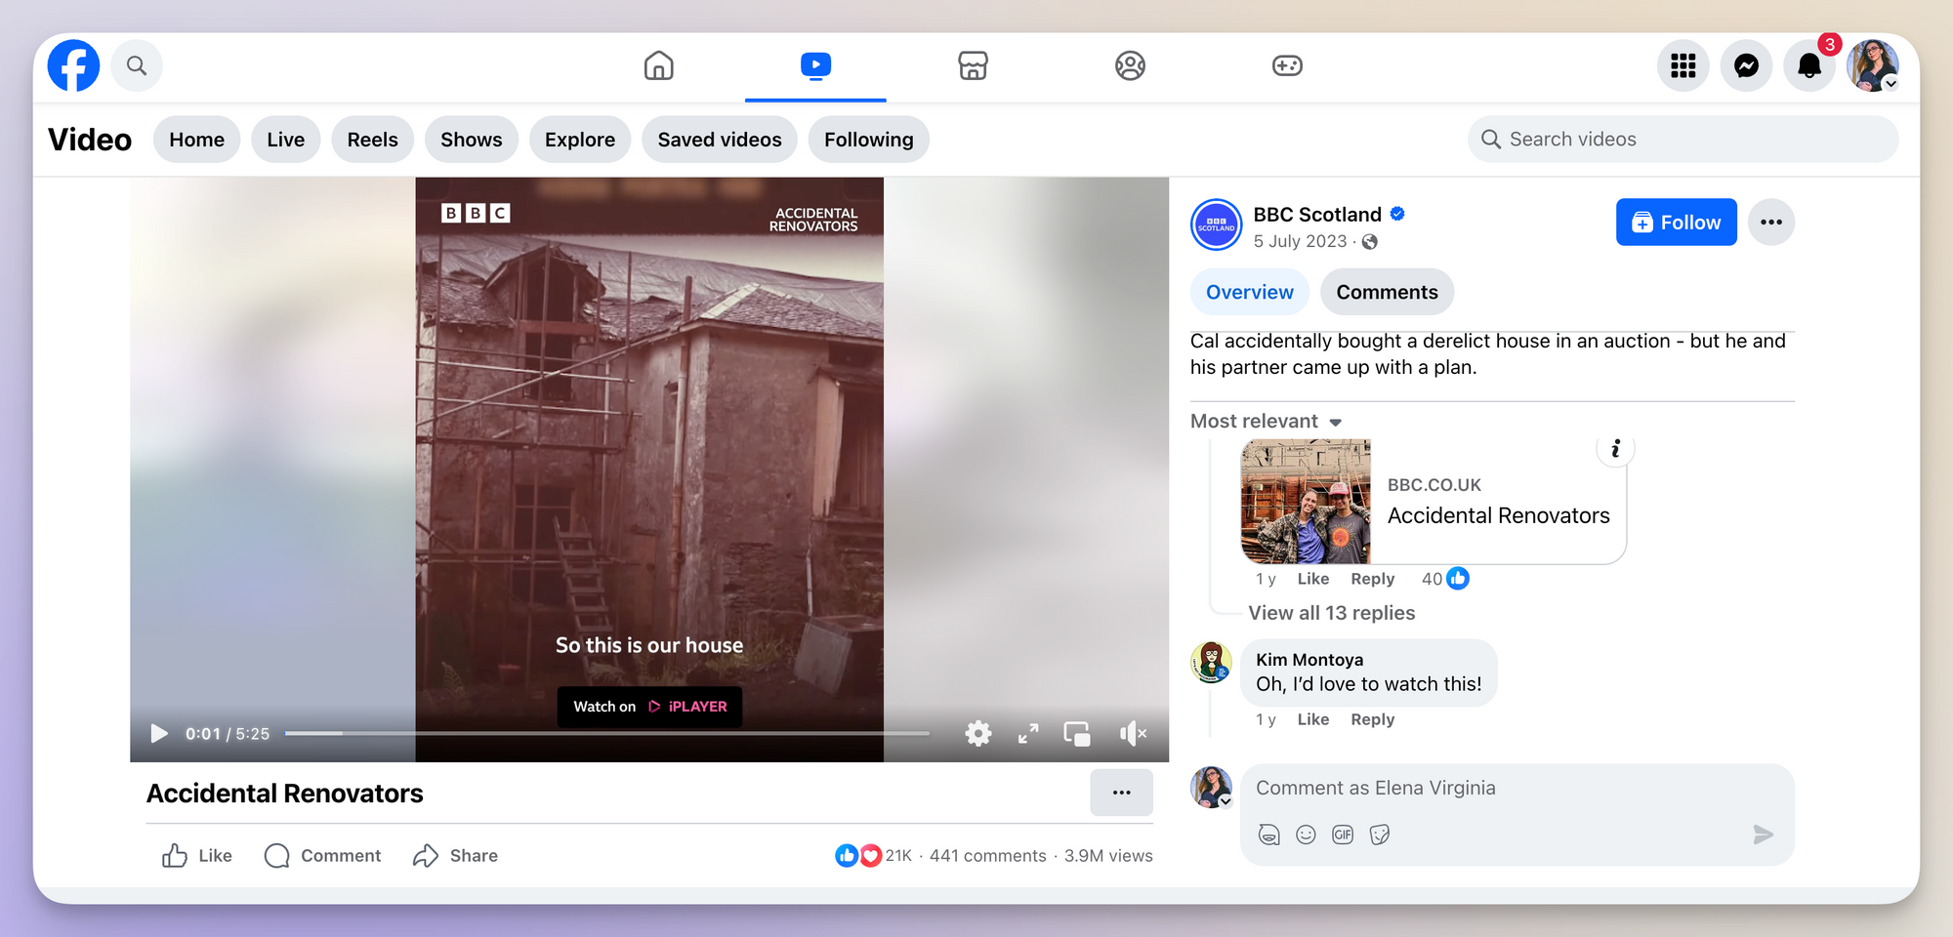Open the 441 comments count

point(987,856)
